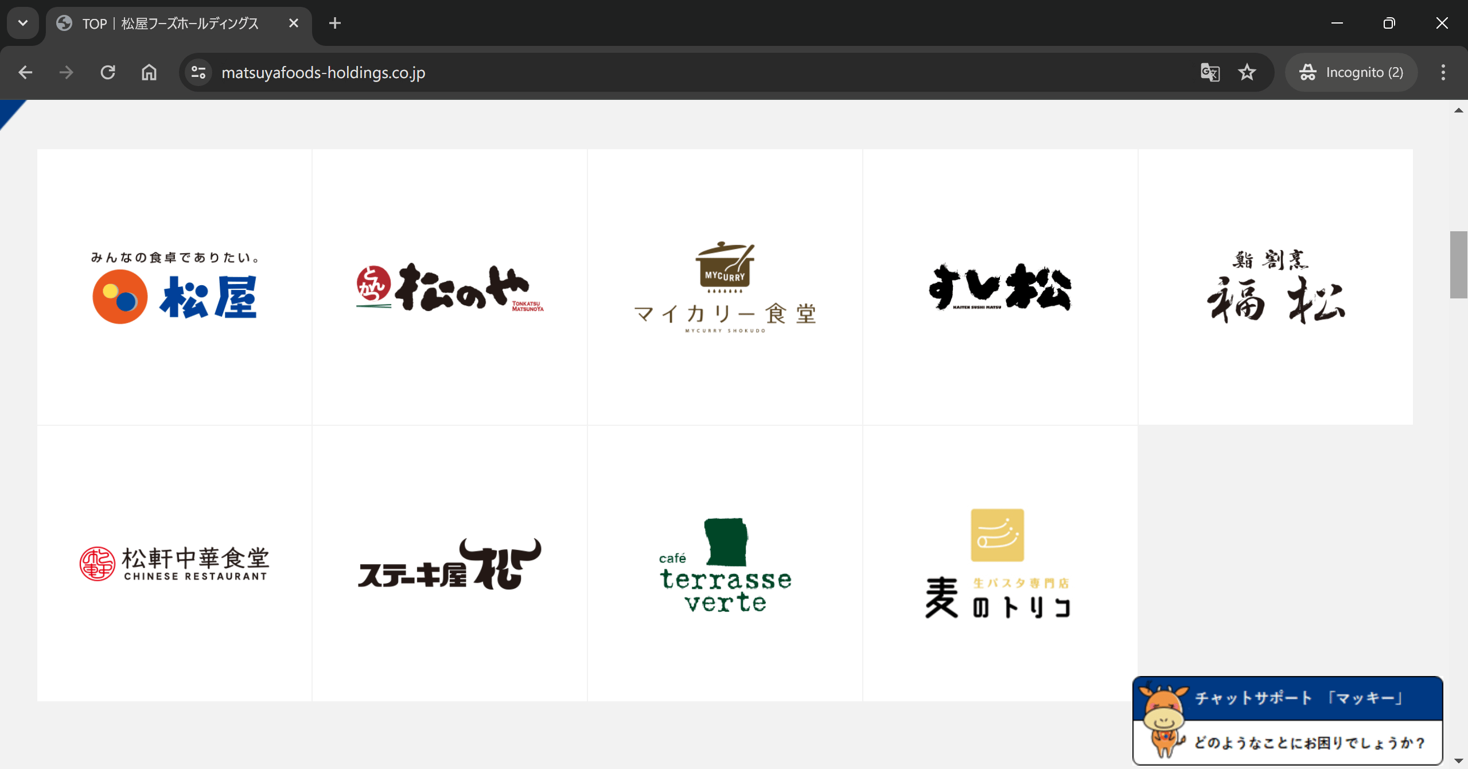Reload the current page

coord(108,72)
